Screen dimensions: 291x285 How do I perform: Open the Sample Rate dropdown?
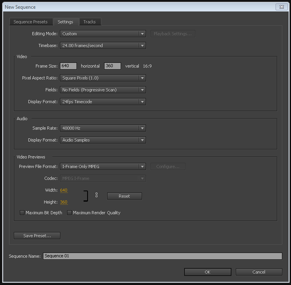click(103, 128)
